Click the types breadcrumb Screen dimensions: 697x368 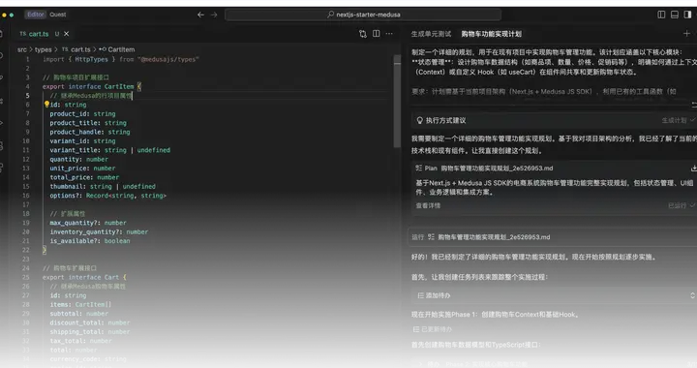click(x=44, y=49)
